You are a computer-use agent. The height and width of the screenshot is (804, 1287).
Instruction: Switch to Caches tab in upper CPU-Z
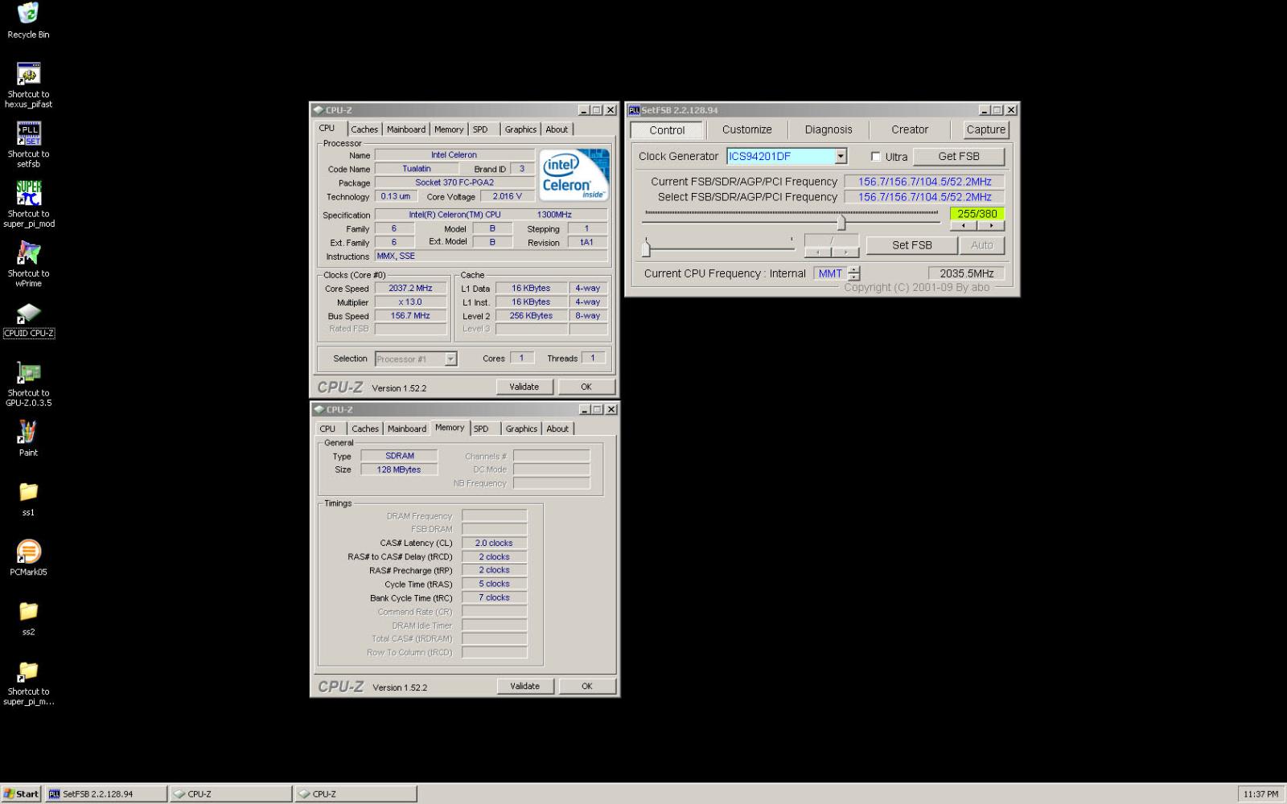click(x=364, y=129)
